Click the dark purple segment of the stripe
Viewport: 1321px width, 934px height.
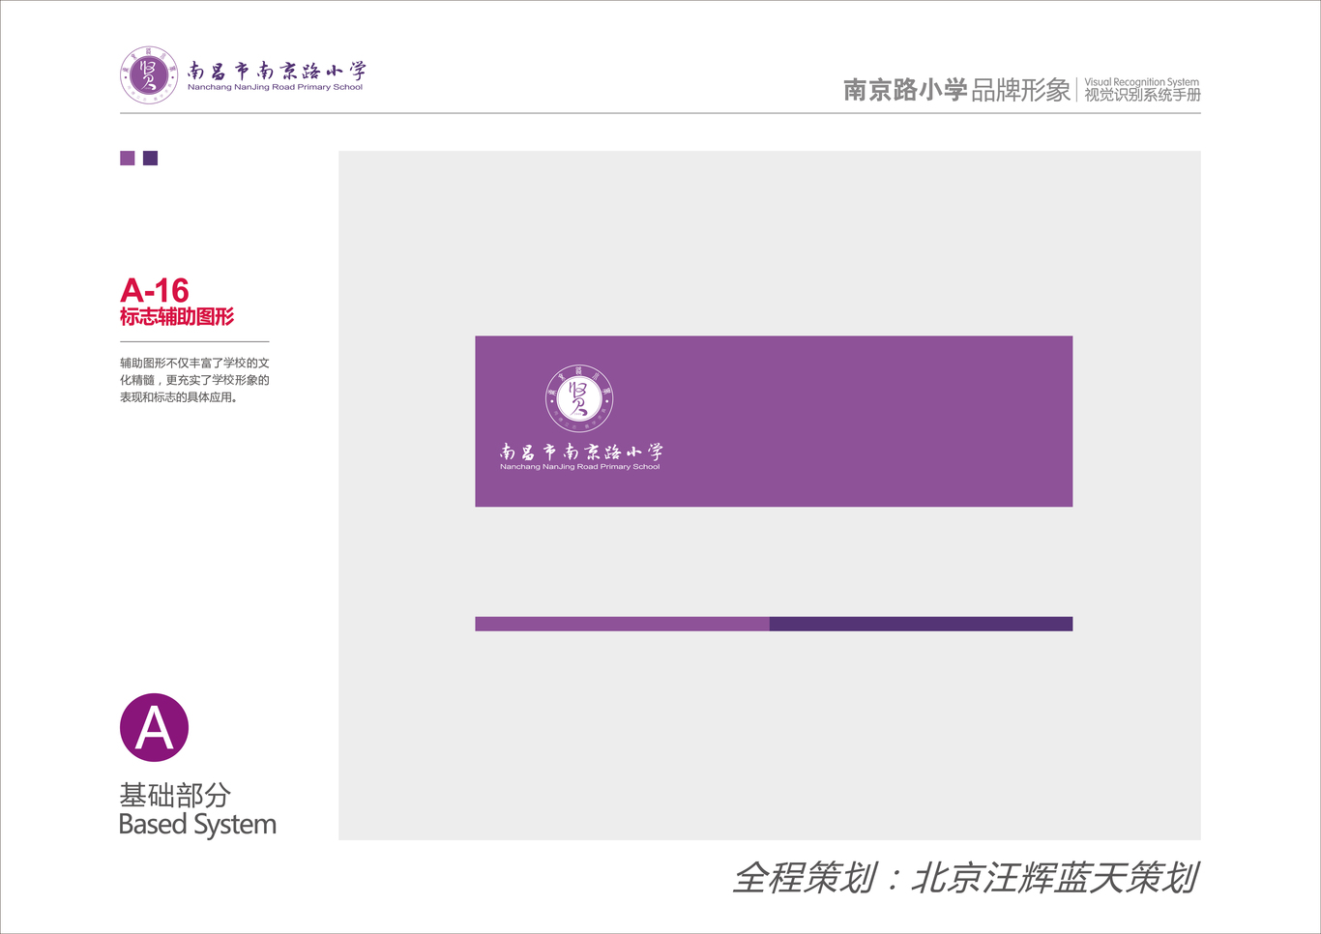[x=921, y=624]
